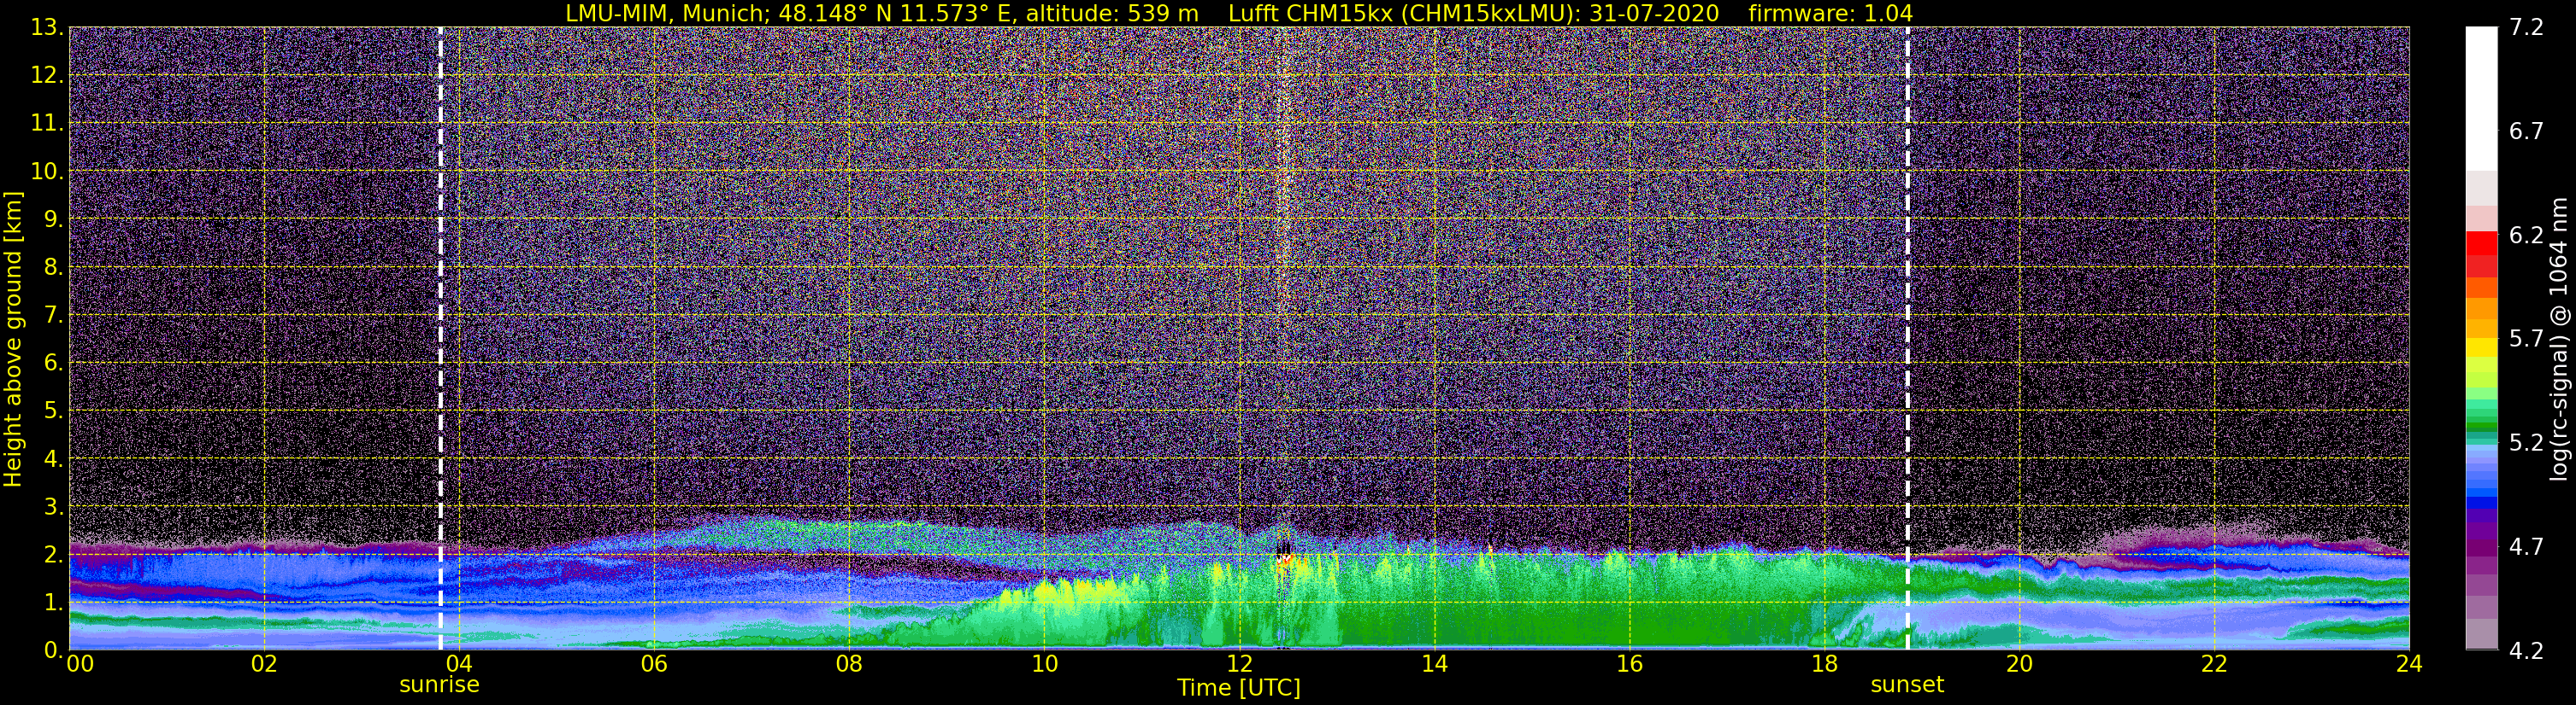The width and height of the screenshot is (2576, 705).
Task: Click the red band of the colorbar
Action: pos(2481,242)
